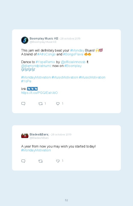Image resolution: width=133 pixels, height=206 pixels.
Task: Open the #Monday hashtag link
Action: [77, 51]
